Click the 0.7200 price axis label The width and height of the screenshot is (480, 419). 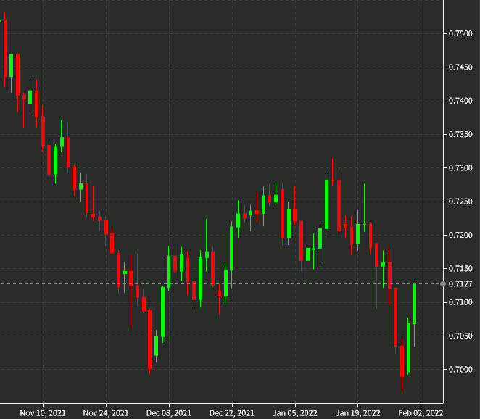click(x=461, y=236)
